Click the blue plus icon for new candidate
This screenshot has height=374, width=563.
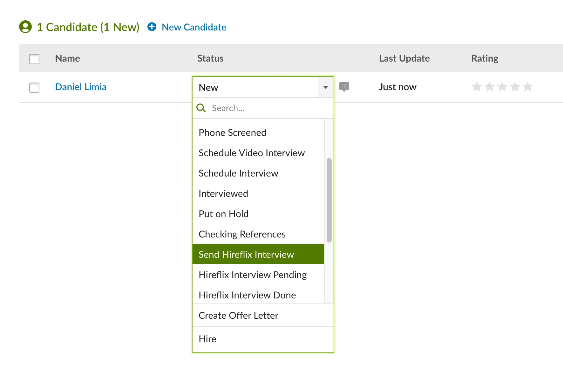coord(152,27)
